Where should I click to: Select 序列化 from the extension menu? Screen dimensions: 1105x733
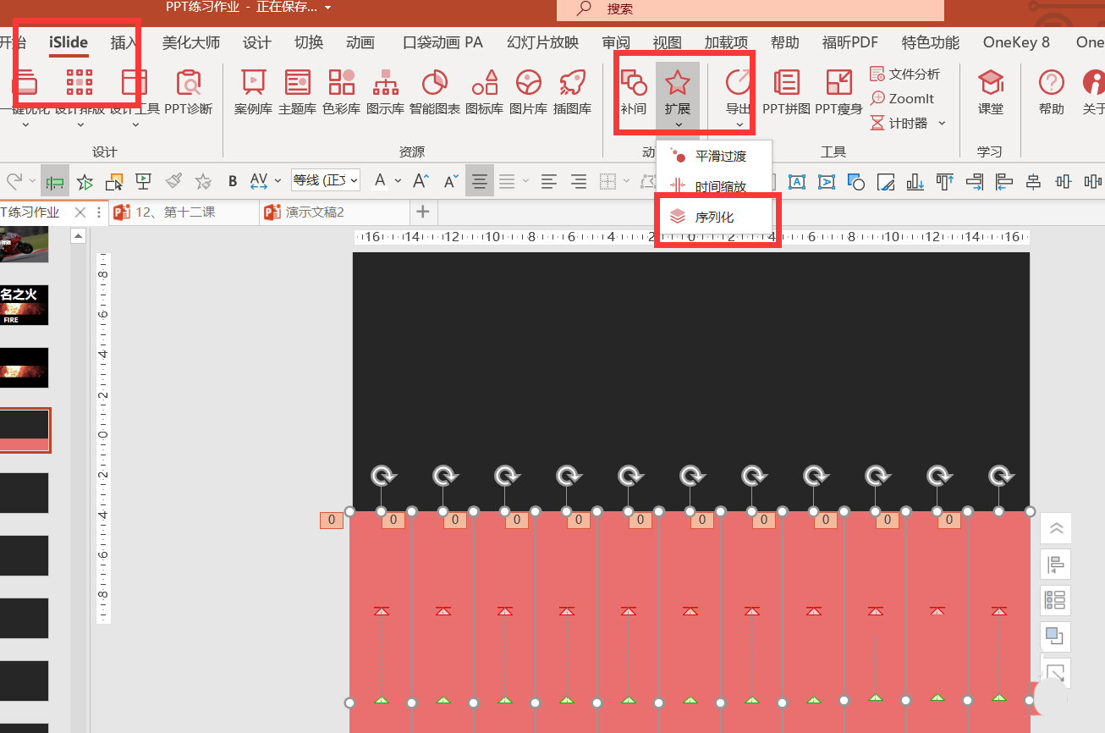(716, 216)
